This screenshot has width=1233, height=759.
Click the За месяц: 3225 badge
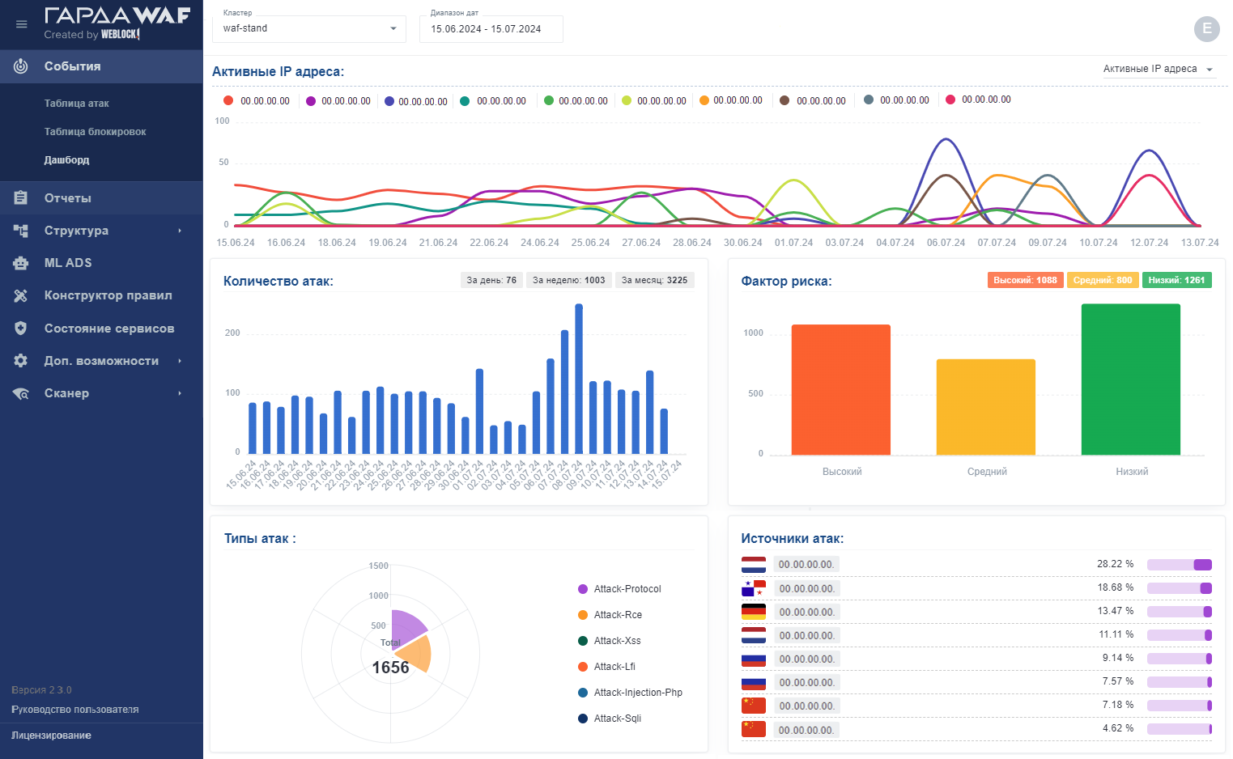click(654, 280)
